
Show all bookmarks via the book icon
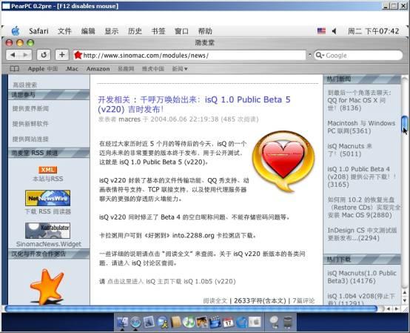click(14, 69)
